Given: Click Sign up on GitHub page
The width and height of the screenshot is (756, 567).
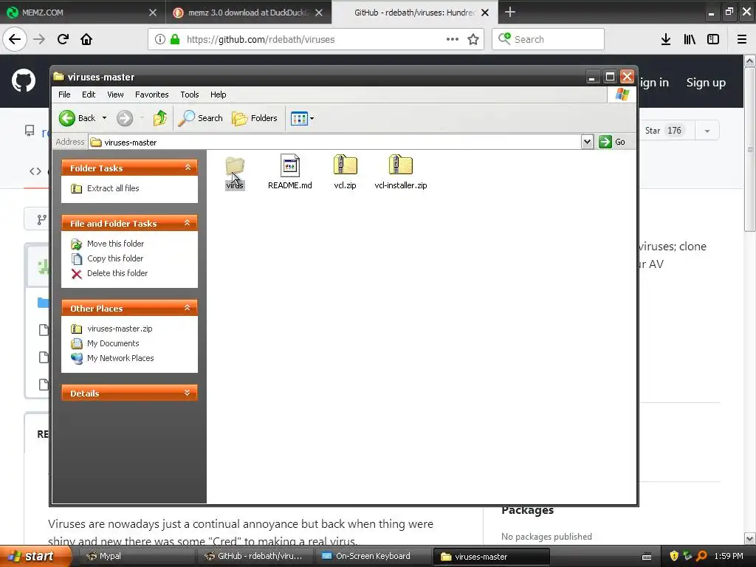Looking at the screenshot, I should point(706,83).
